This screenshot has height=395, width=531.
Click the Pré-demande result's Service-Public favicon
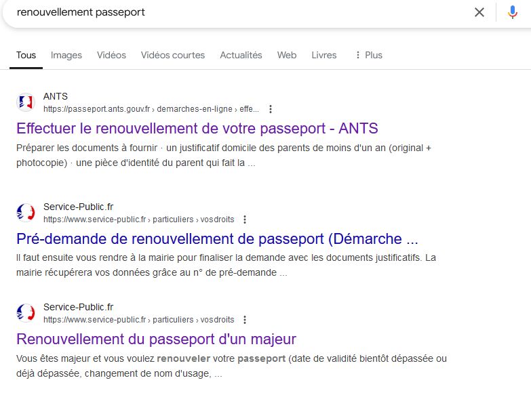26,213
